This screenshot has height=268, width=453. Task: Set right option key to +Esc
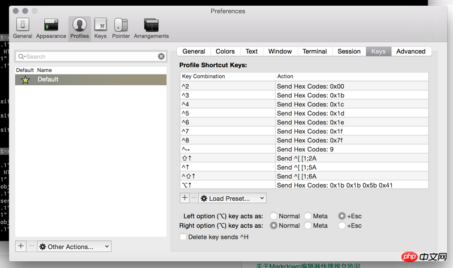pyautogui.click(x=342, y=226)
